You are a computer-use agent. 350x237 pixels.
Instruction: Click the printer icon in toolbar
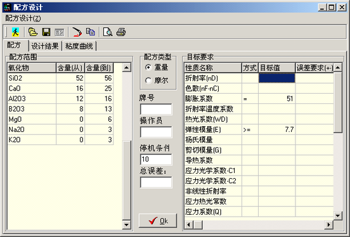coord(121,32)
